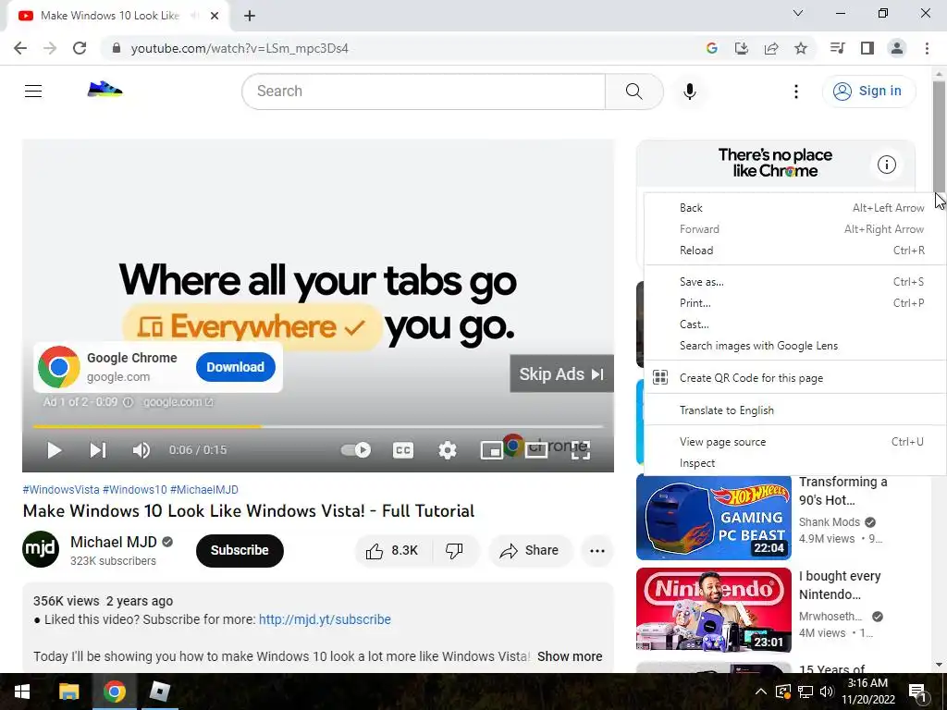Viewport: 947px width, 710px height.
Task: Select Search images with Google Lens
Action: [x=794, y=346]
